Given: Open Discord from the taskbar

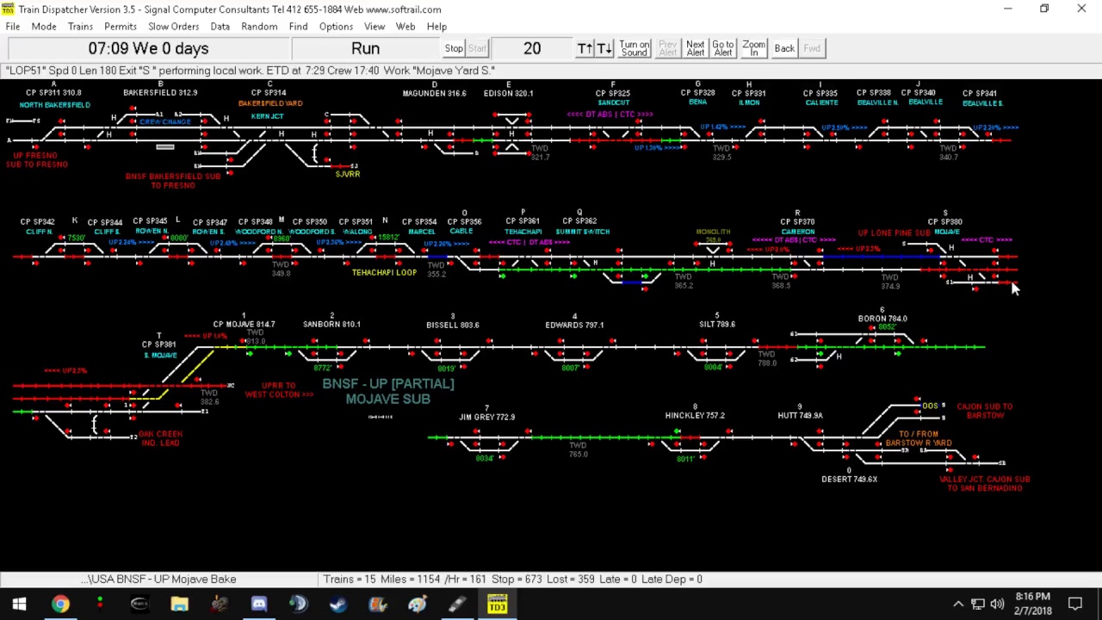Looking at the screenshot, I should coord(258,604).
